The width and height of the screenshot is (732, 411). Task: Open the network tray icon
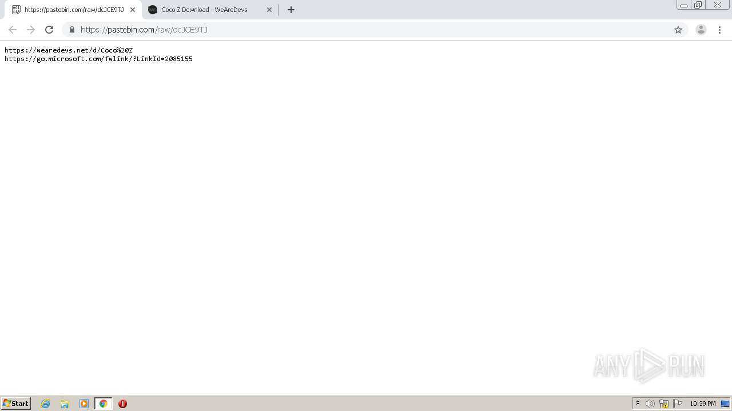[x=664, y=404]
